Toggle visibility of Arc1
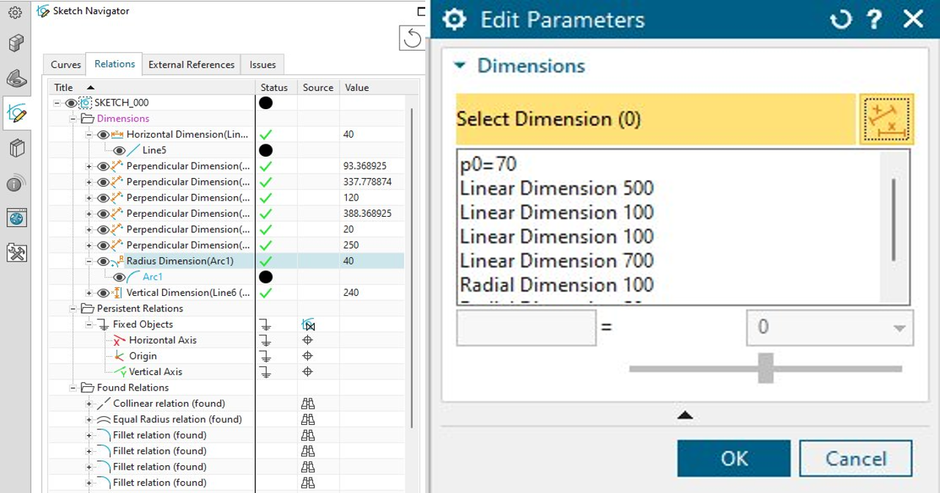The height and width of the screenshot is (493, 940). tap(120, 277)
